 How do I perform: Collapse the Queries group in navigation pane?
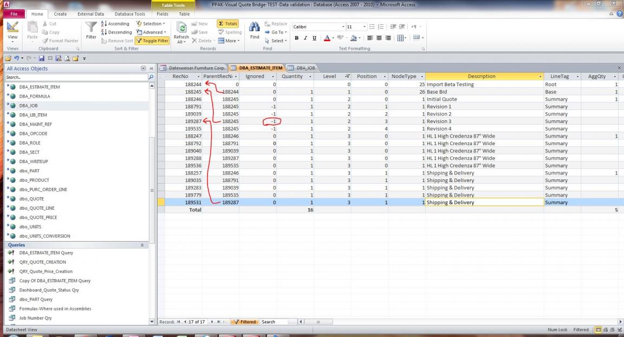tap(142, 245)
